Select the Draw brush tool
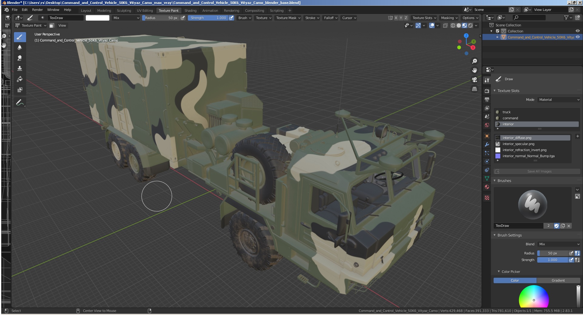This screenshot has width=583, height=315. [20, 37]
